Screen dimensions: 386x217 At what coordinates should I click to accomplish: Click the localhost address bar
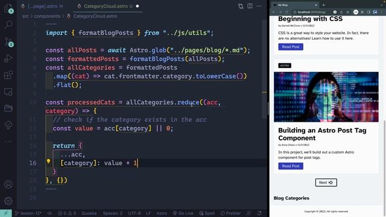(311, 12)
